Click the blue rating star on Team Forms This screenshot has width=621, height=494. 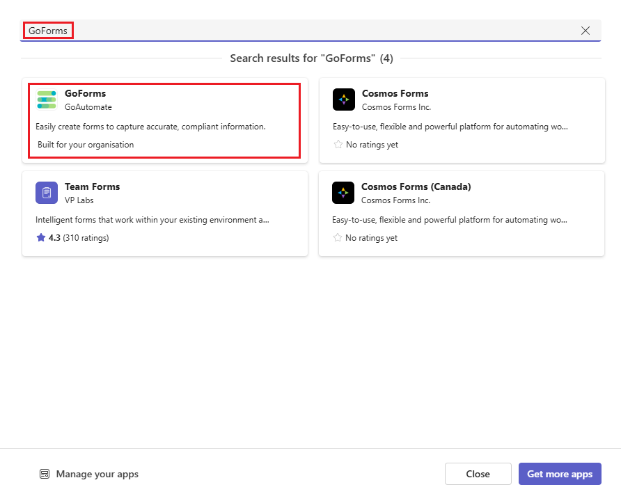[41, 237]
